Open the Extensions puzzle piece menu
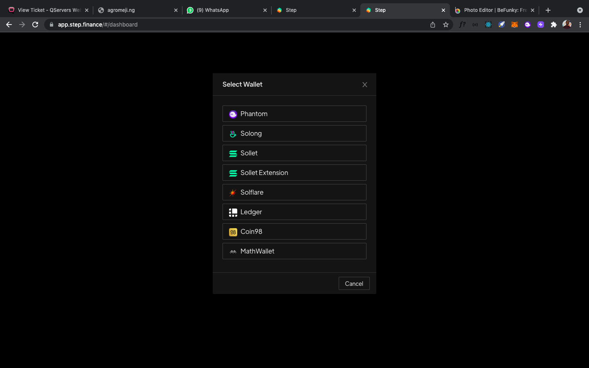589x368 pixels. point(554,25)
